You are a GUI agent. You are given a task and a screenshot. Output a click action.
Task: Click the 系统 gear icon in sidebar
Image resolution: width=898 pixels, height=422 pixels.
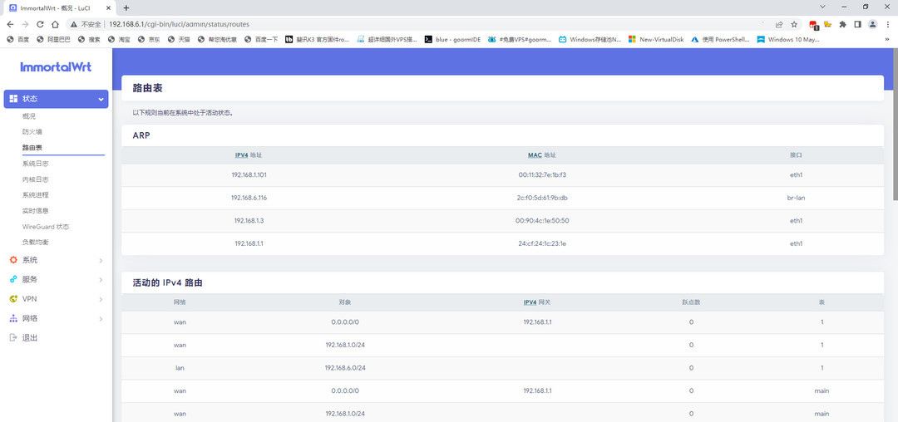13,260
